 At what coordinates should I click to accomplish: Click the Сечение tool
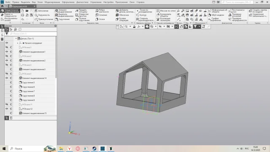[101, 15]
